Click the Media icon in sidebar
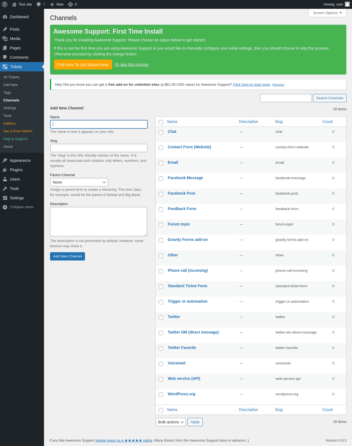The image size is (352, 446). [5, 39]
